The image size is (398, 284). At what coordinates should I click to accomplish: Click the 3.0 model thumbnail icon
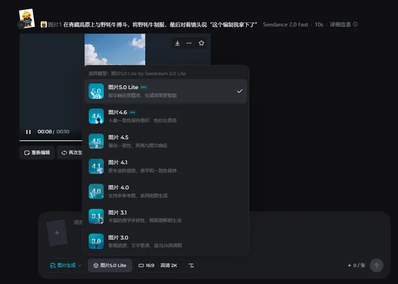pyautogui.click(x=96, y=241)
